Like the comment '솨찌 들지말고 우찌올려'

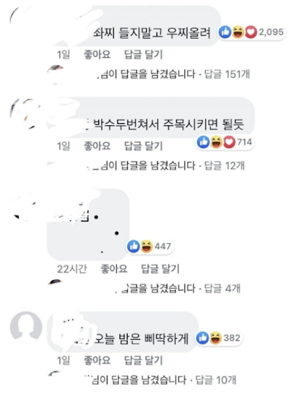[97, 55]
